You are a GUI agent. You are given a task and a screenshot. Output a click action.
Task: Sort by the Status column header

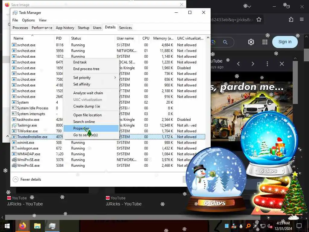[x=76, y=38]
